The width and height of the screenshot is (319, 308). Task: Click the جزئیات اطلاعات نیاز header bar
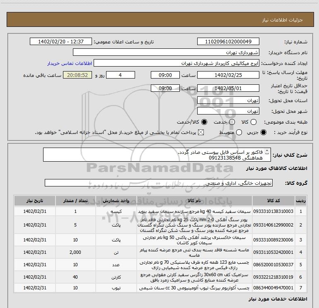[x=160, y=19]
